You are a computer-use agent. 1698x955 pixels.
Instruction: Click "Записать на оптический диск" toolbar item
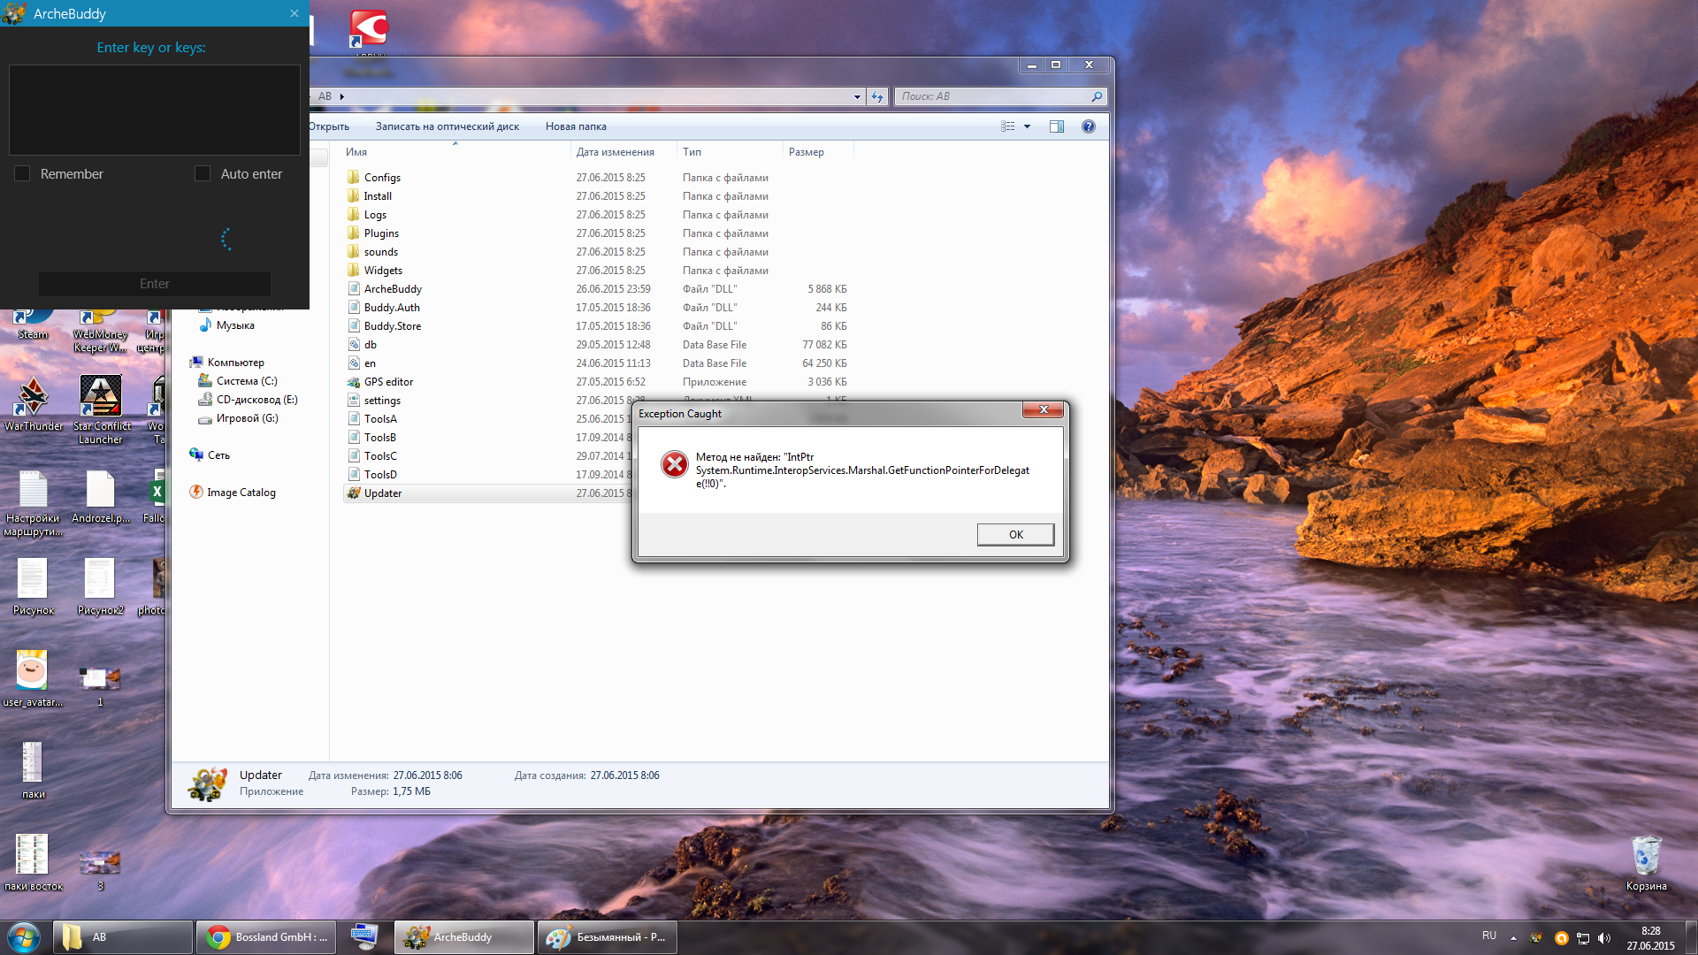447,126
